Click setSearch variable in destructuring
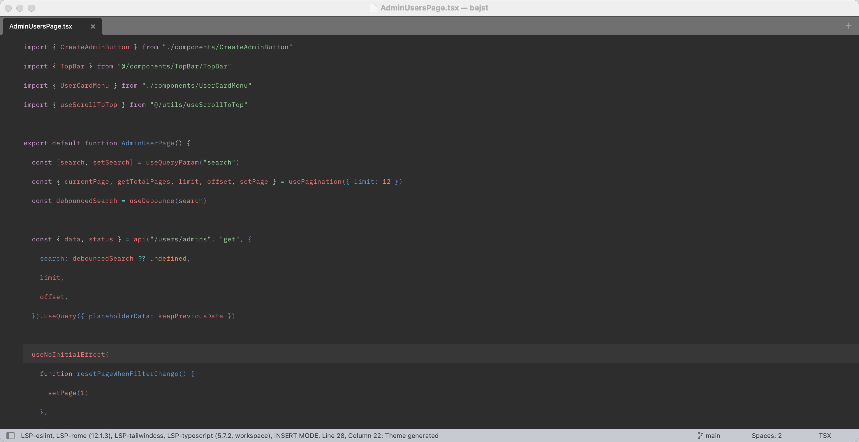Screen dimensions: 859x442 [x=111, y=162]
